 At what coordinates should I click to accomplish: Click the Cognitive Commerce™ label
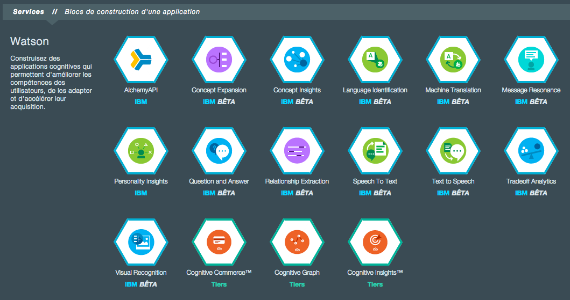pyautogui.click(x=219, y=273)
